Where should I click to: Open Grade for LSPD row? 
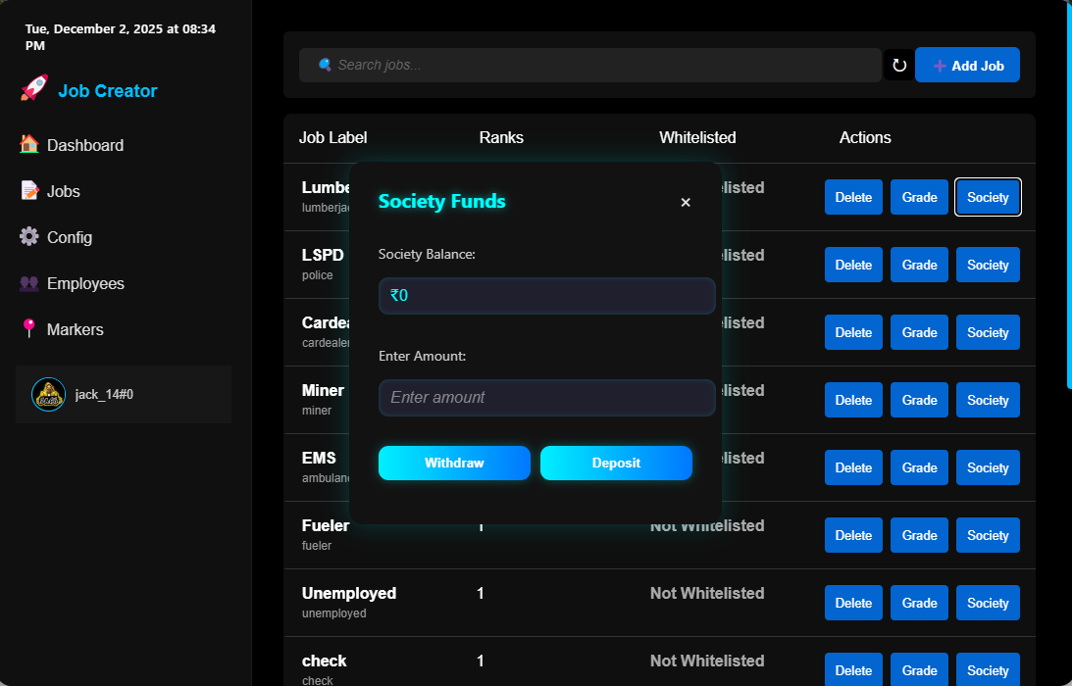point(920,265)
